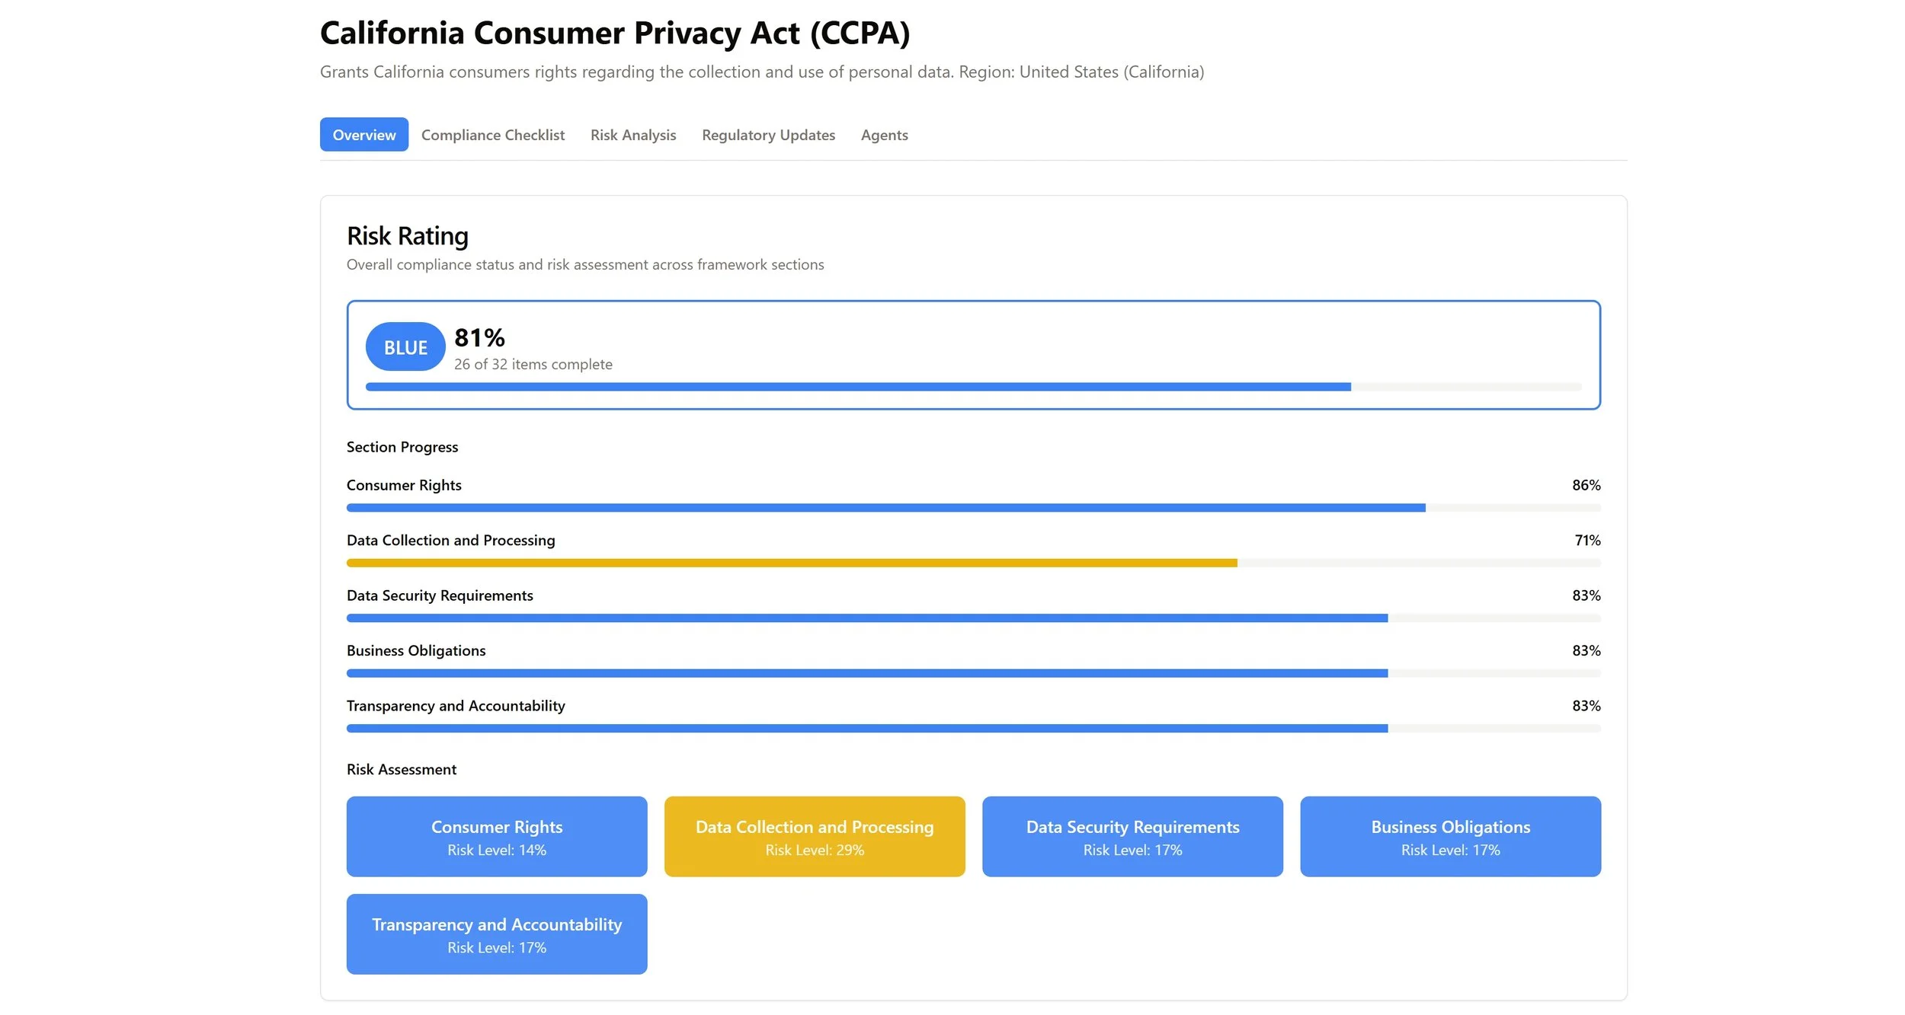Viewport: 1905px width, 1015px height.
Task: Click the BLUE rating badge
Action: (x=405, y=347)
